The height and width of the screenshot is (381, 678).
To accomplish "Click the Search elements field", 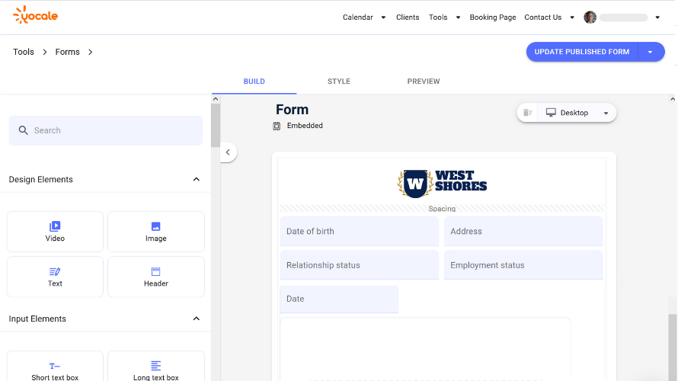I will 105,130.
